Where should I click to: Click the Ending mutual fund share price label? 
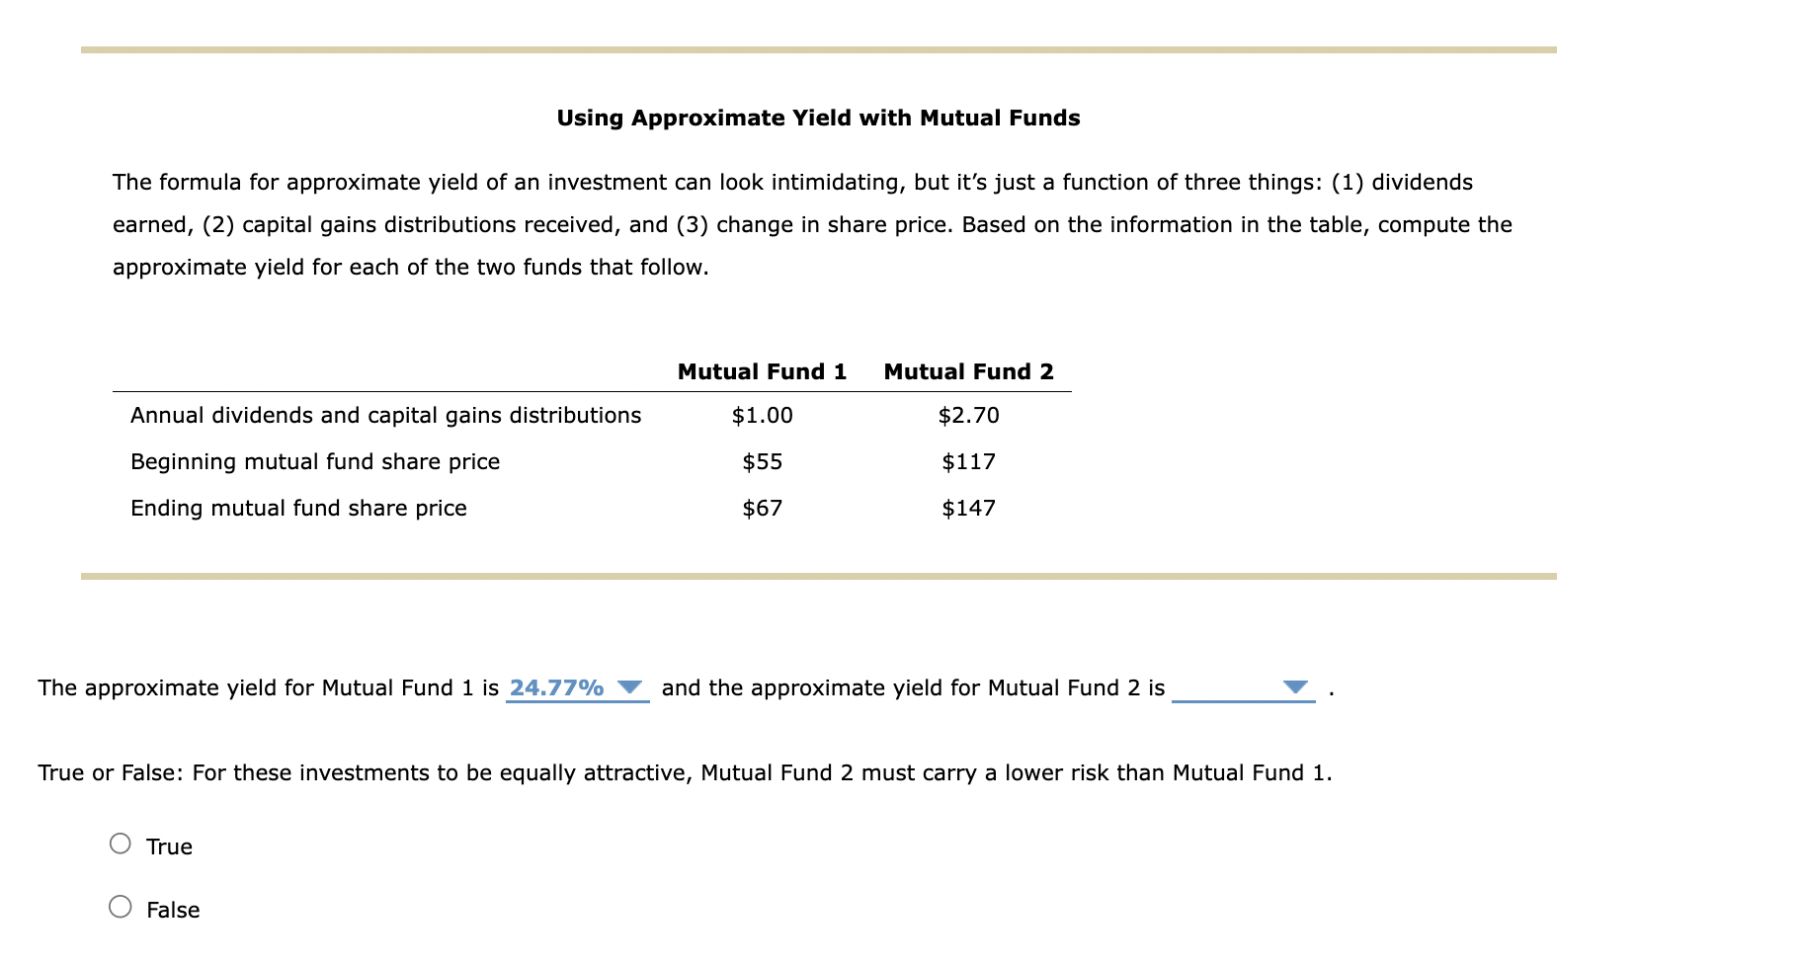click(298, 508)
